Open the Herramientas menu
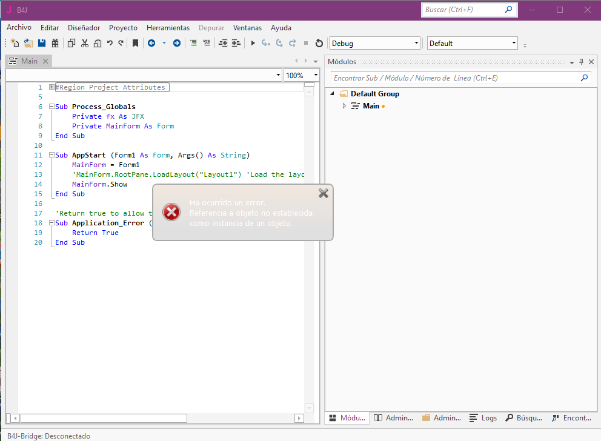This screenshot has width=601, height=441. (168, 28)
